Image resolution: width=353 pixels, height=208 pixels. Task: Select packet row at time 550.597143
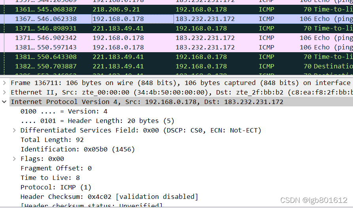(x=176, y=47)
